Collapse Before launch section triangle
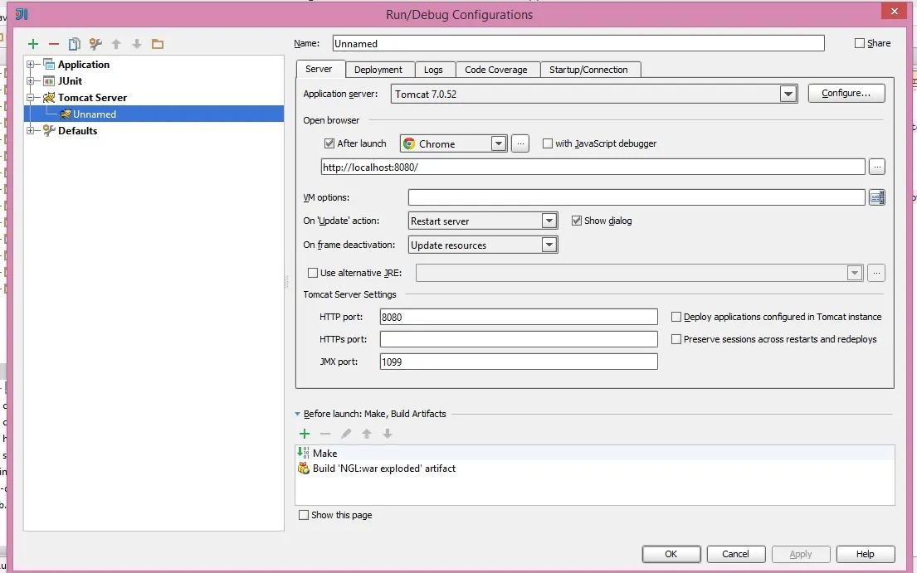917x573 pixels. pyautogui.click(x=298, y=414)
